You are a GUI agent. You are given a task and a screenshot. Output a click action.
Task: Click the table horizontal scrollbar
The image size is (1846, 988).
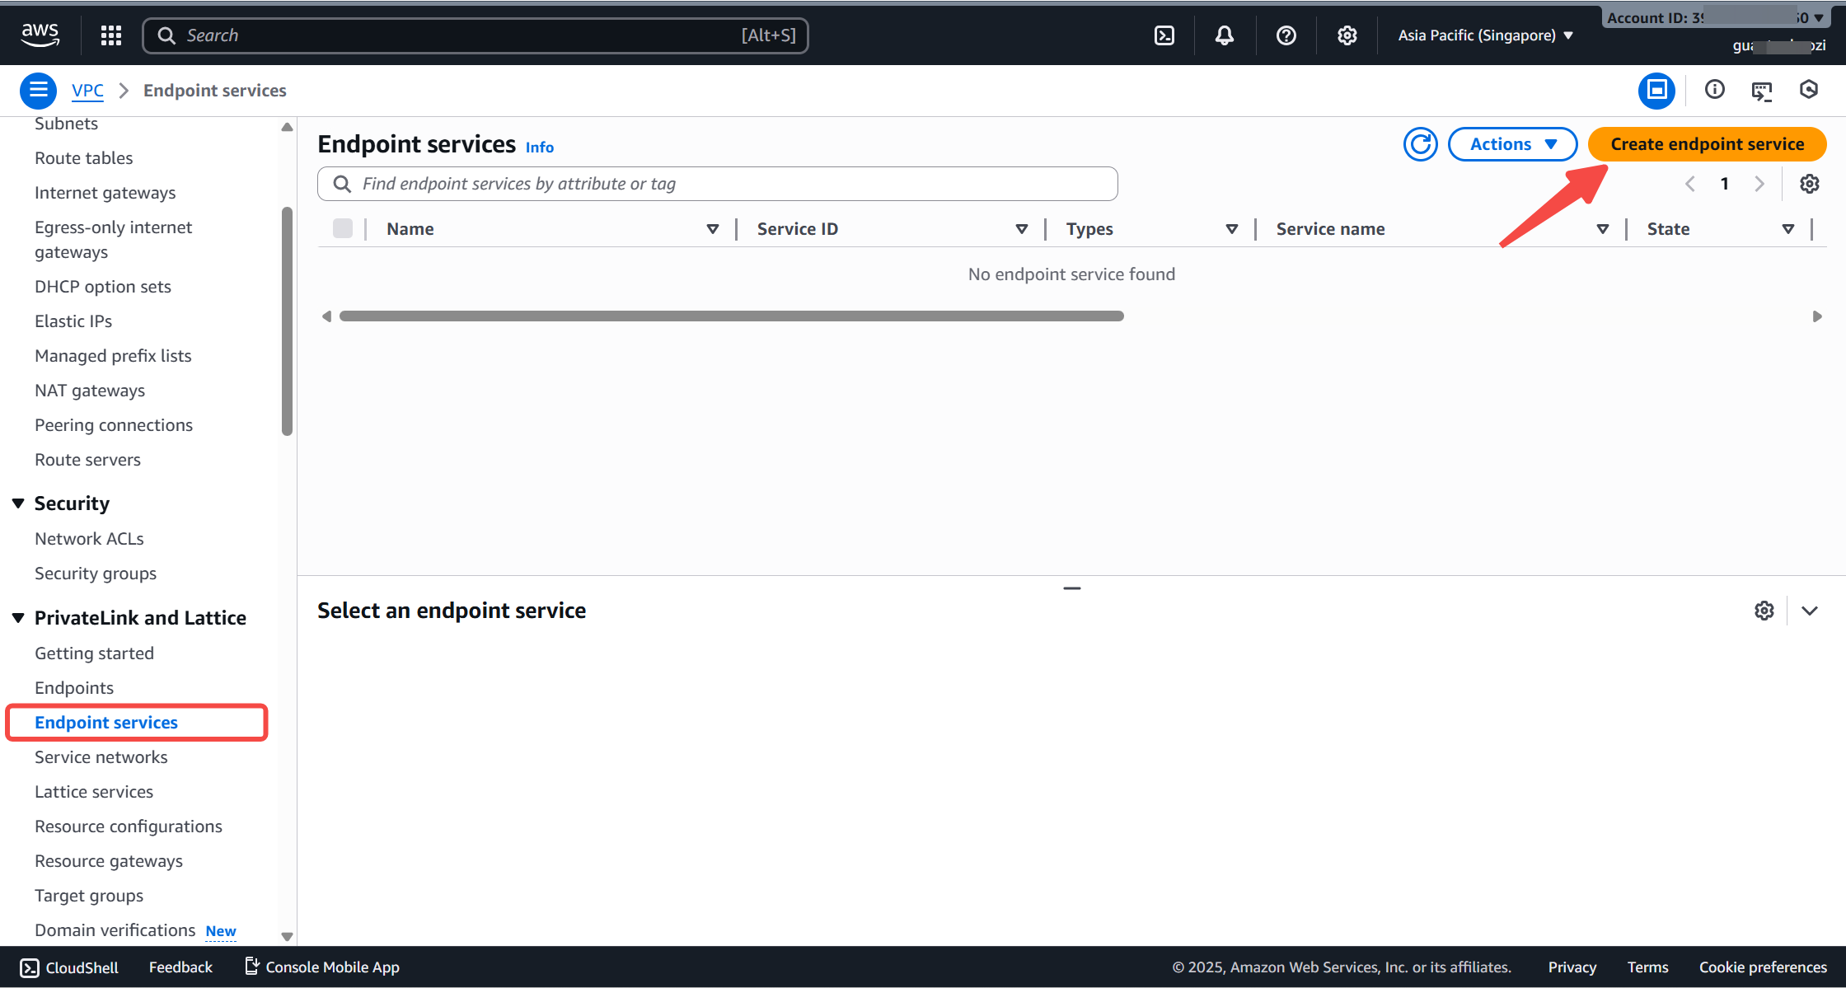pos(731,316)
